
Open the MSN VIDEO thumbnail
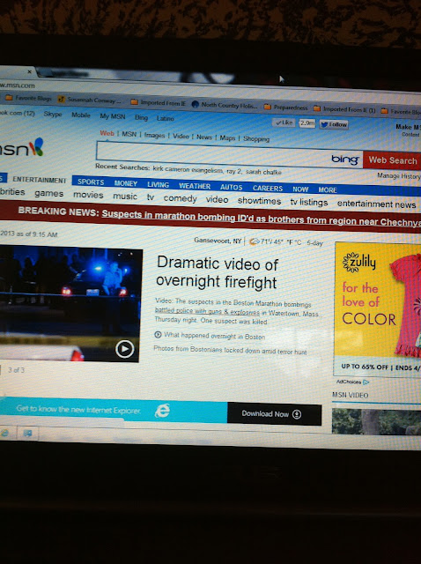pos(376,421)
